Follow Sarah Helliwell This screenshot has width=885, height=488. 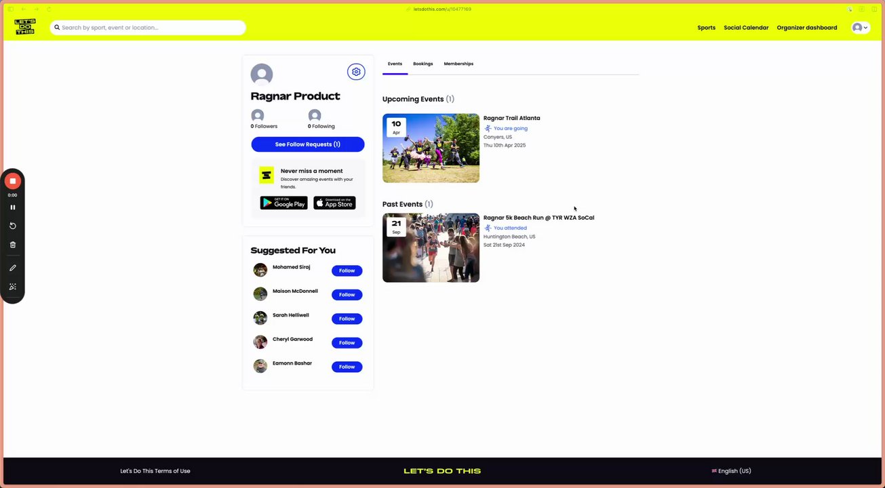(347, 319)
